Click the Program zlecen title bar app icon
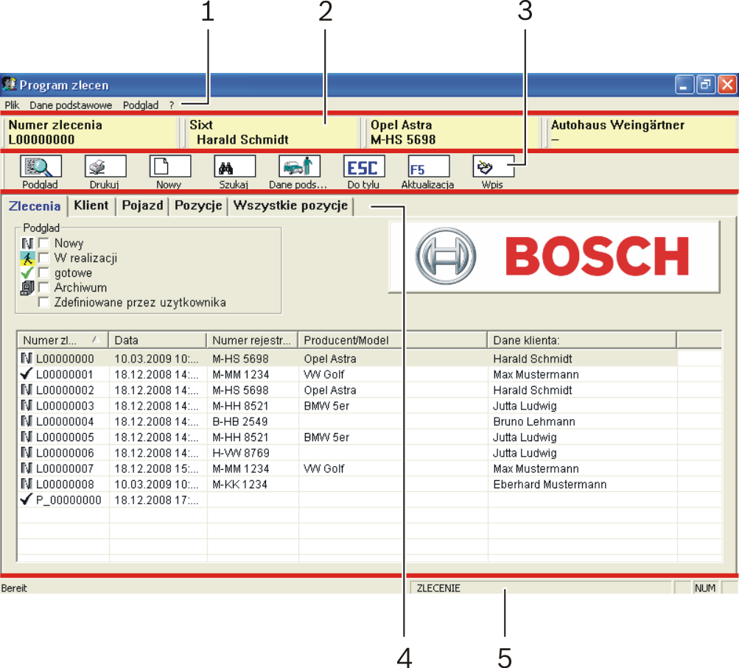The image size is (739, 668). (9, 85)
